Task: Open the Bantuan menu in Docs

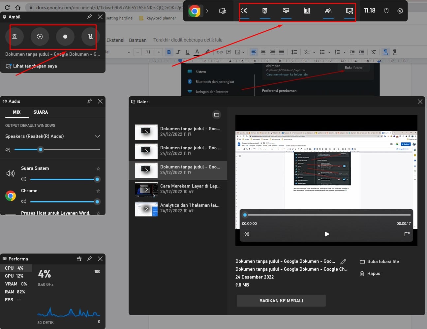Action: (138, 40)
